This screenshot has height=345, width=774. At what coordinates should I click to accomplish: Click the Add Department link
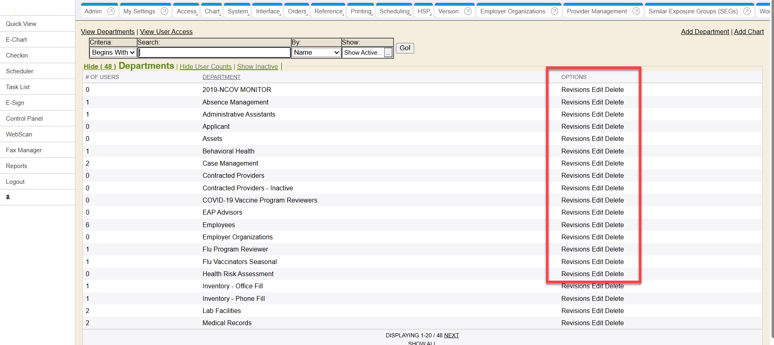pyautogui.click(x=705, y=32)
